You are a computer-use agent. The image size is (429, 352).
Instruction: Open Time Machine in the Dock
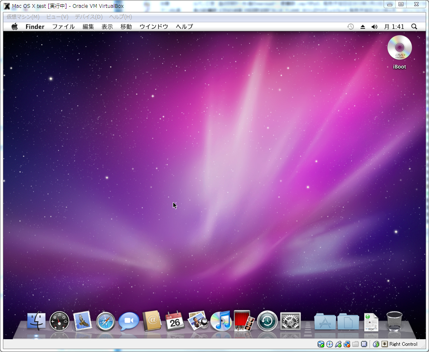pyautogui.click(x=267, y=321)
